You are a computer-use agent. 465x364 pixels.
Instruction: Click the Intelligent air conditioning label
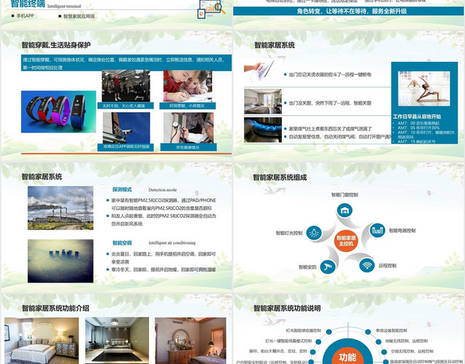coord(172,242)
